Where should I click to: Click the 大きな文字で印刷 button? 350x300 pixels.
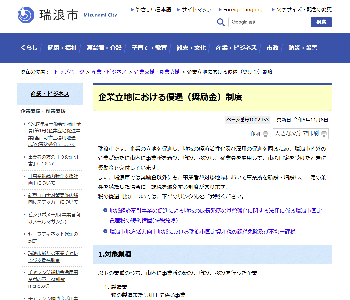[x=301, y=134]
